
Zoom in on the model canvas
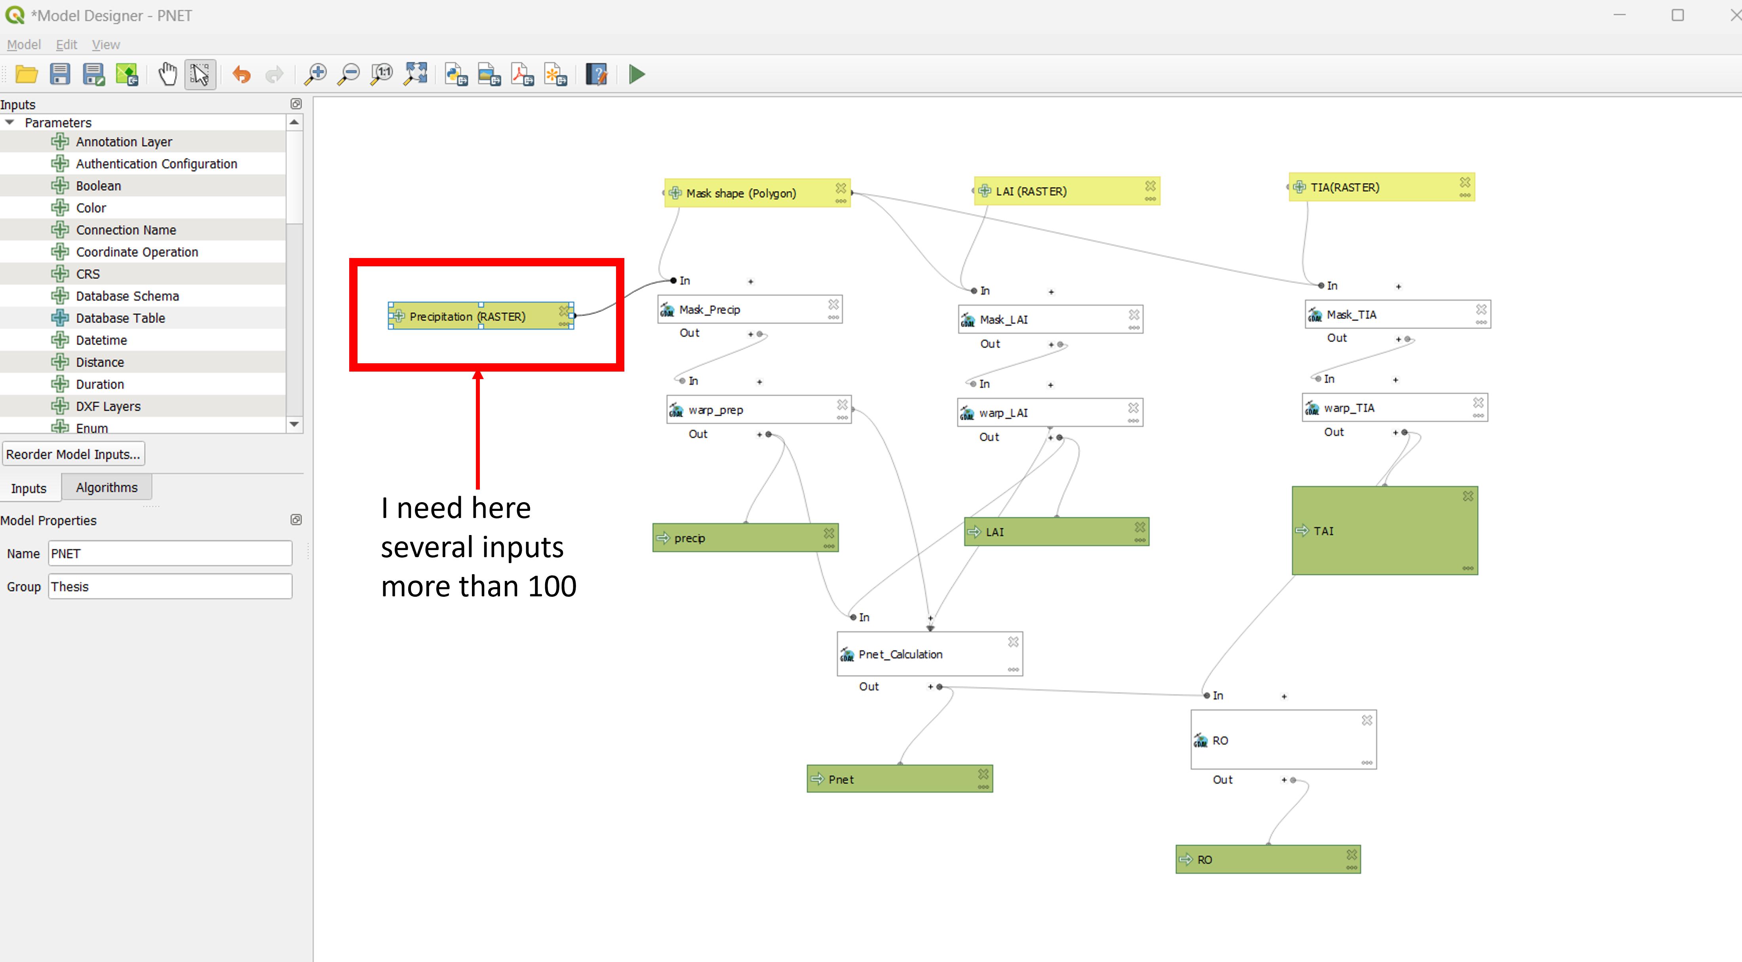314,74
